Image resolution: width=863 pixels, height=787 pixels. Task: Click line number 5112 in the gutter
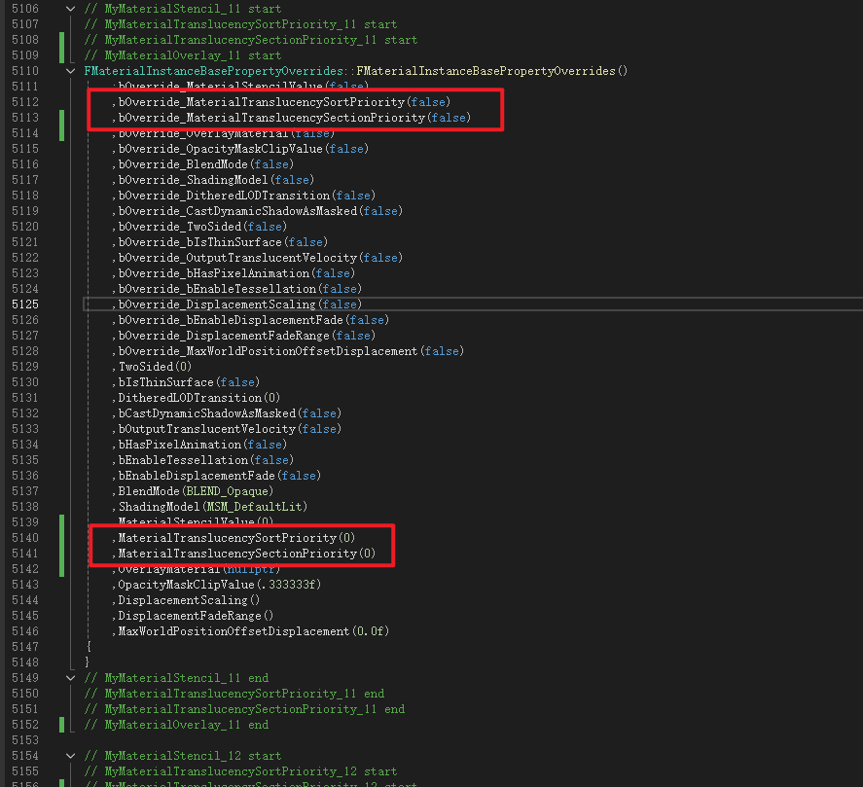coord(25,102)
